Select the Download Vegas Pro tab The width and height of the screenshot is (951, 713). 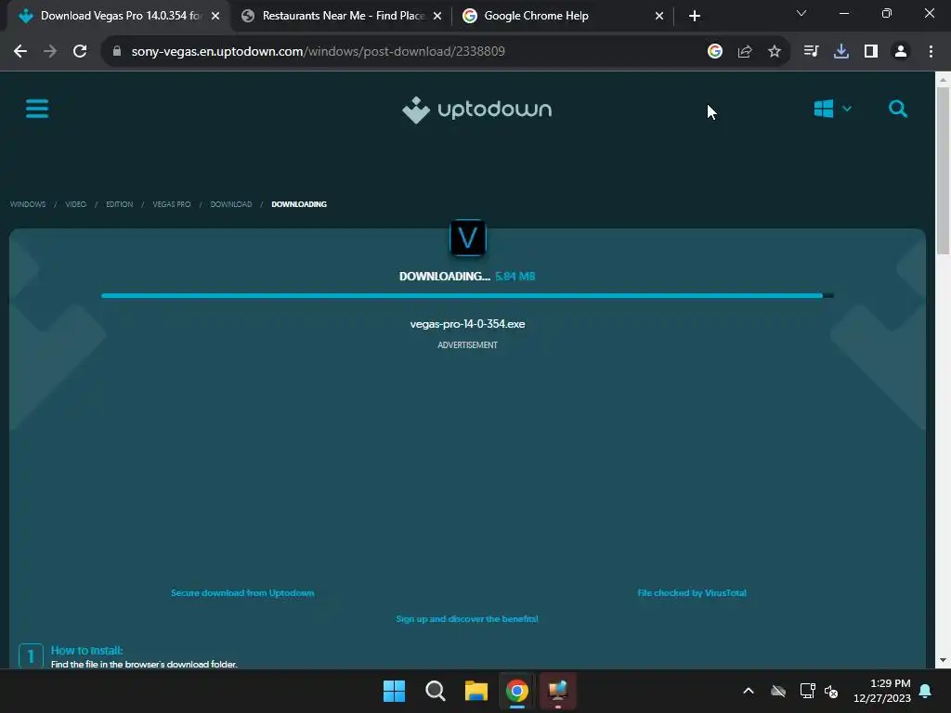(119, 16)
